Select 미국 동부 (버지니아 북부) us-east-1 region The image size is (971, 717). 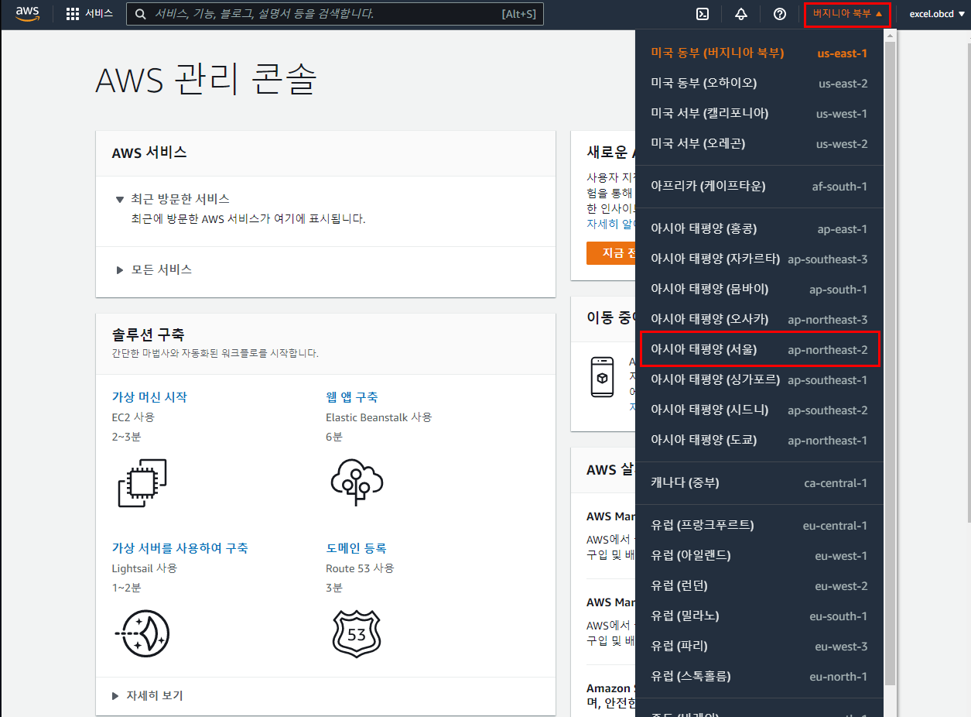coord(759,53)
